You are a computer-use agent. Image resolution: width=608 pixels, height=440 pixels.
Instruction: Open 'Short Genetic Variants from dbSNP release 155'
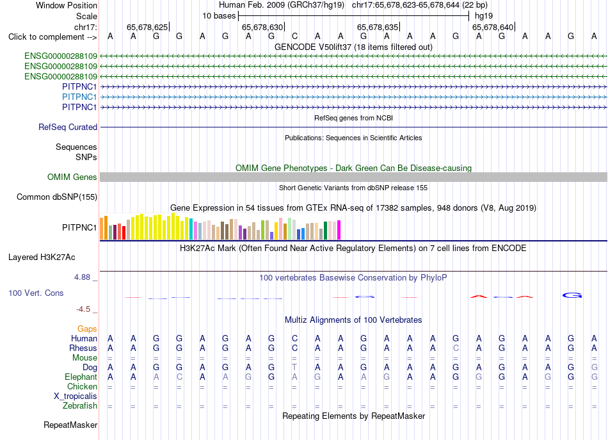(x=353, y=188)
